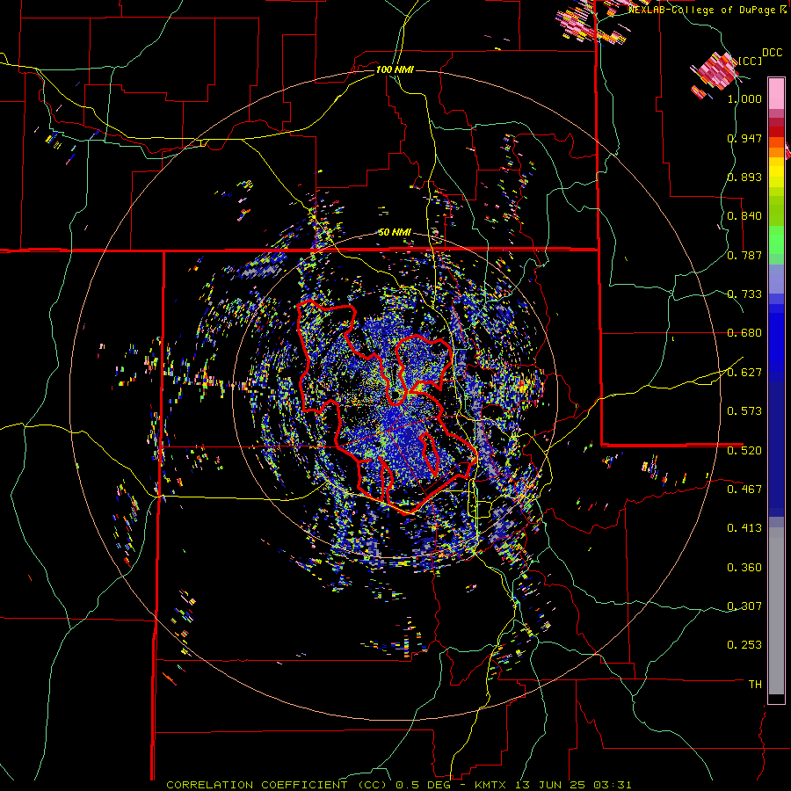Click the "50 NMI" range ring label

[x=395, y=233]
